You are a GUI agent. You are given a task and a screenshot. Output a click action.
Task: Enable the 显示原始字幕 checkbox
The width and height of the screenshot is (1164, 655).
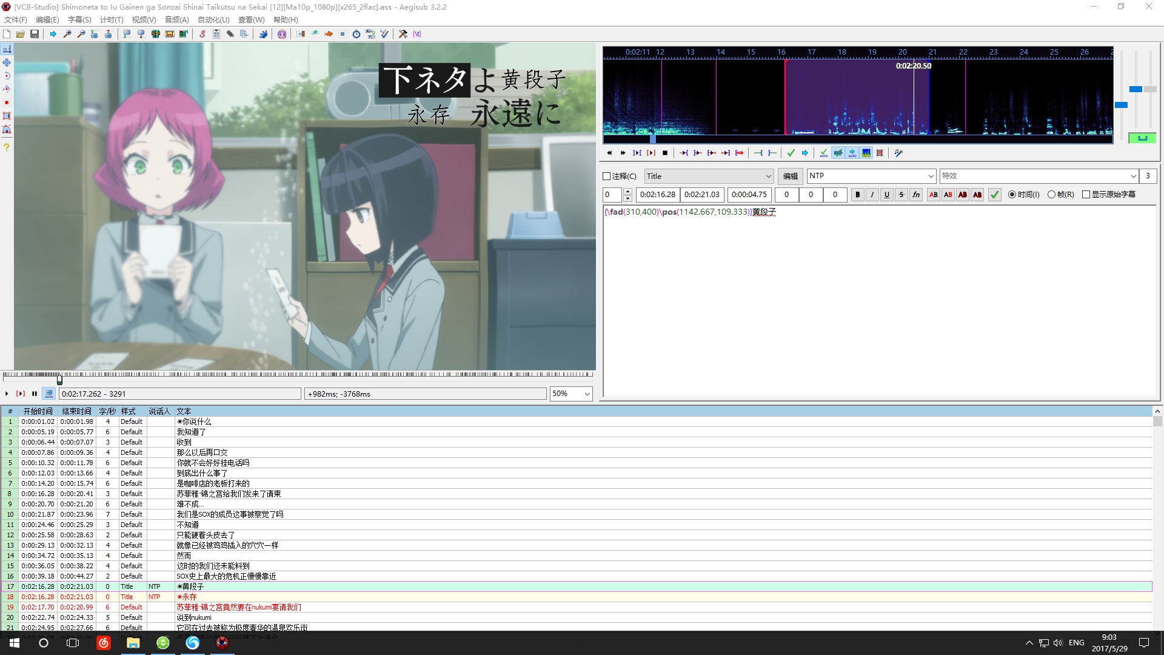1086,195
